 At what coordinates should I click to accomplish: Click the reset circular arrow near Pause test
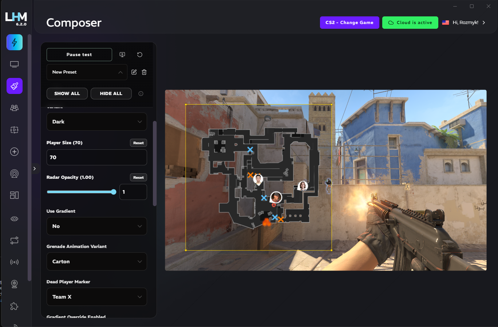tap(139, 54)
